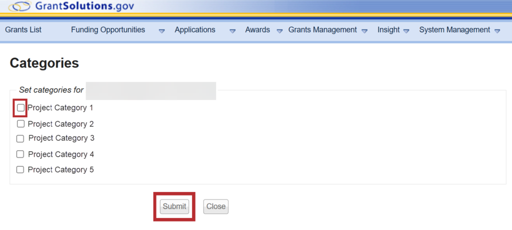Toggle the Project Category 5 checkbox
The height and width of the screenshot is (230, 512).
point(20,170)
